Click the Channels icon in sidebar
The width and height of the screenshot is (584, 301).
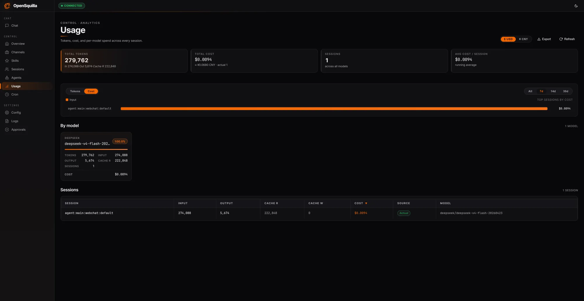click(7, 52)
